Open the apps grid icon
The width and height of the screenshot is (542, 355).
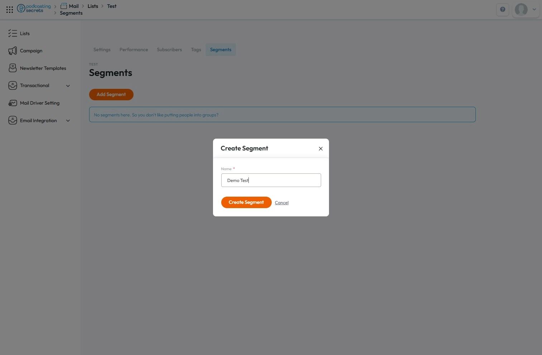coord(10,10)
